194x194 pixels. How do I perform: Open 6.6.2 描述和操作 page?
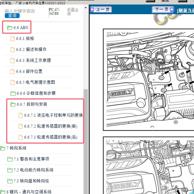[x=31, y=49]
